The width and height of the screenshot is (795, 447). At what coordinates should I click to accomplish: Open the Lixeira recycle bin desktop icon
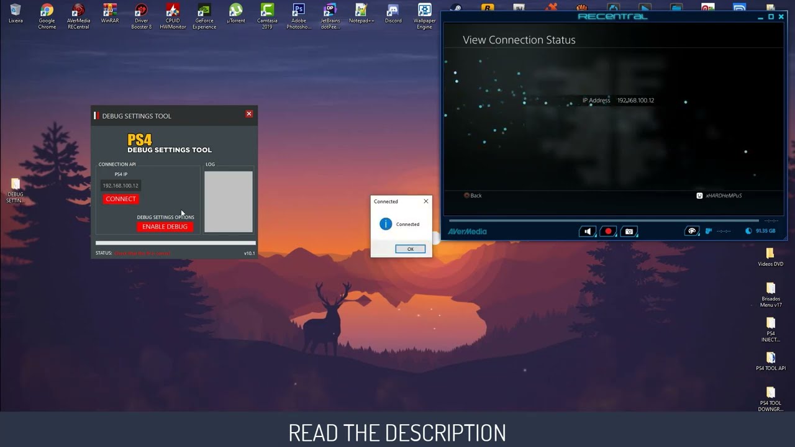coord(16,14)
